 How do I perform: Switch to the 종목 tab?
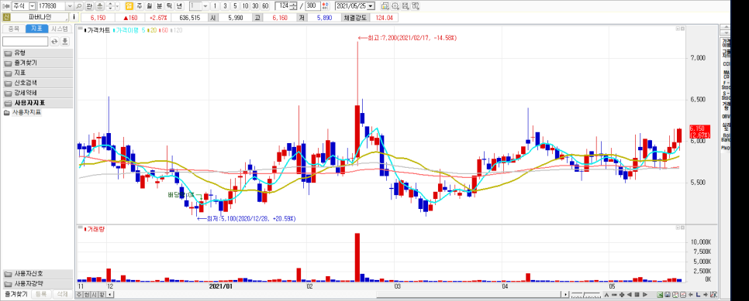coord(14,29)
